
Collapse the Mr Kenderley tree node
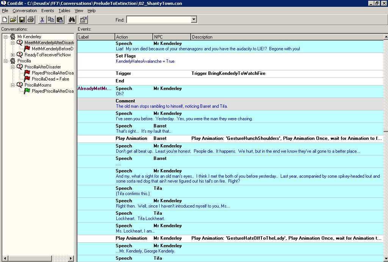tap(5, 37)
